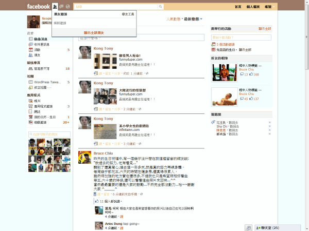Open 收件匣訊息 messages in sidebar
This screenshot has height=231, width=309.
point(42,44)
